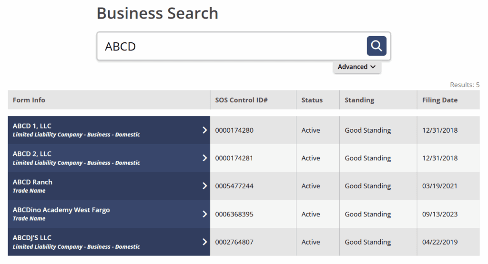Click filing date in ABCD 1, LLC row

(440, 130)
